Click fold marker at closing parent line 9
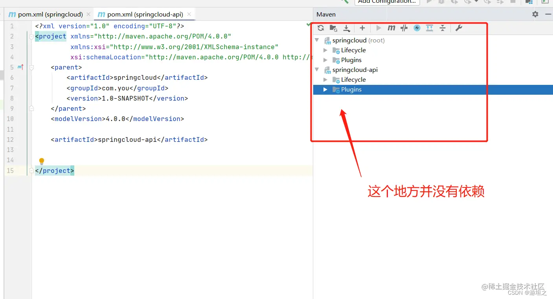Screen dimensions: 553x299 click(31, 108)
